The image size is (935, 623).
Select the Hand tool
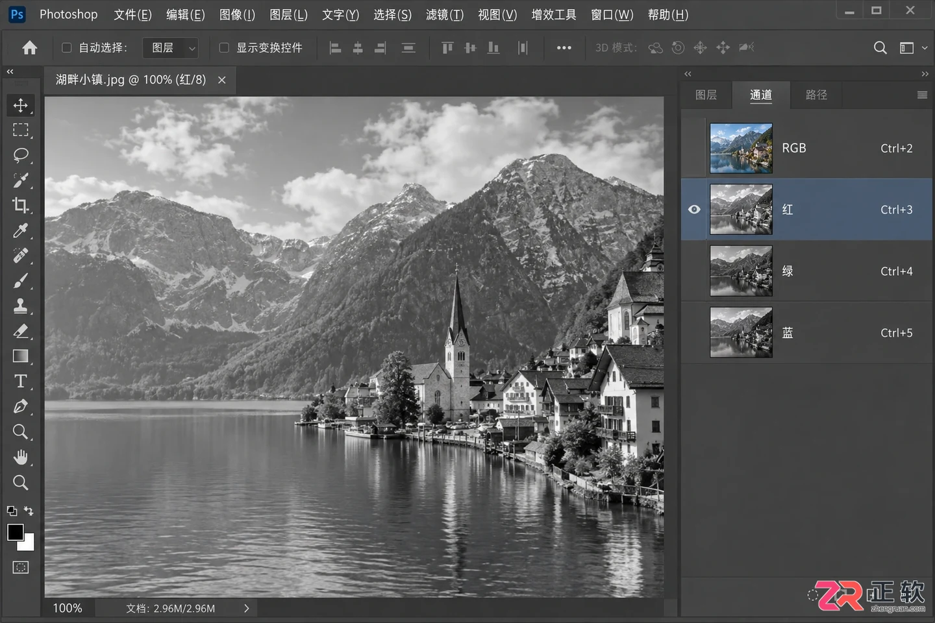point(20,458)
